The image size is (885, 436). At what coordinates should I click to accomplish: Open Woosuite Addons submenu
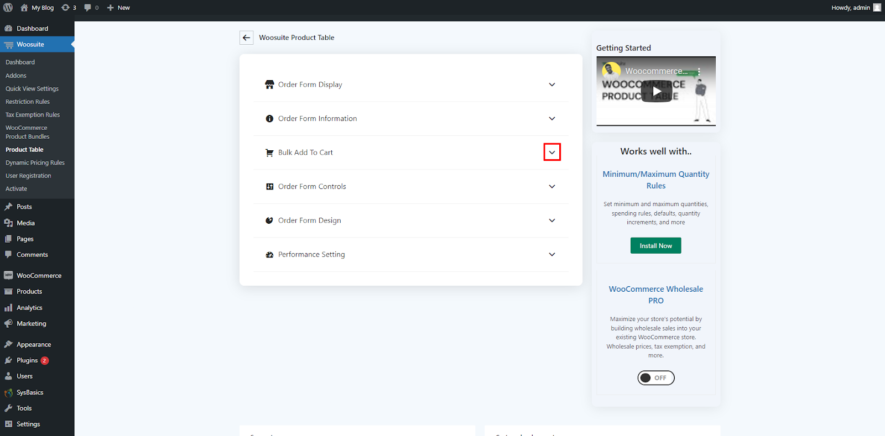click(16, 76)
